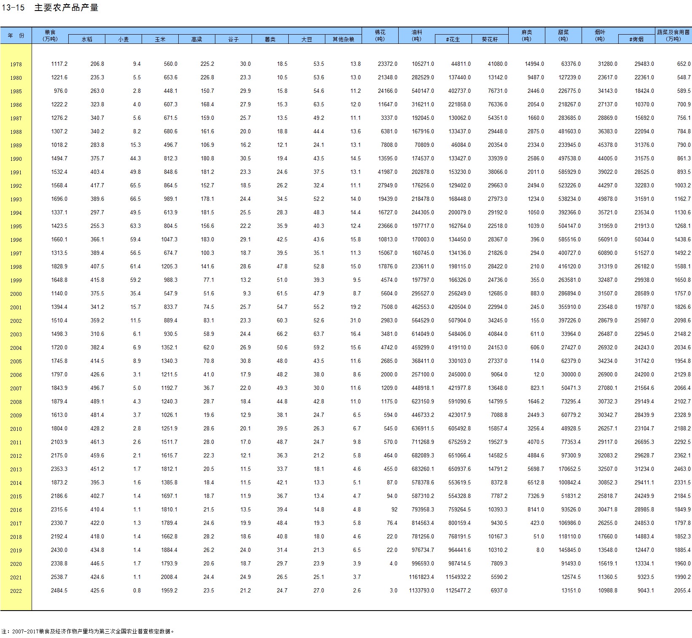The height and width of the screenshot is (638, 692).
Task: Click the 小麦 column header
Action: pyautogui.click(x=123, y=39)
